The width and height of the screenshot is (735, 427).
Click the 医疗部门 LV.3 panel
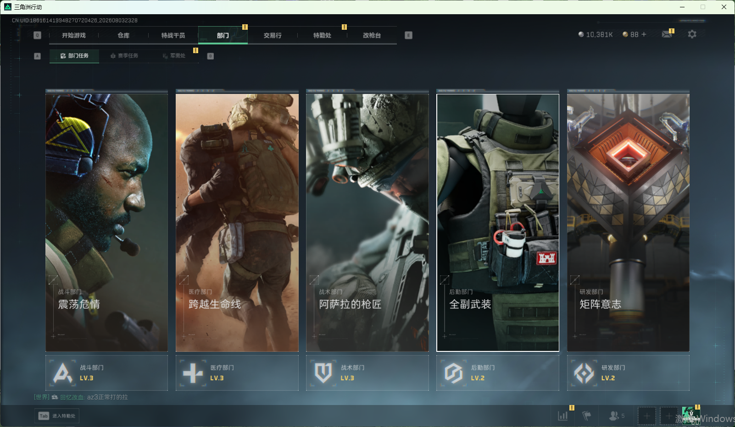pos(237,373)
